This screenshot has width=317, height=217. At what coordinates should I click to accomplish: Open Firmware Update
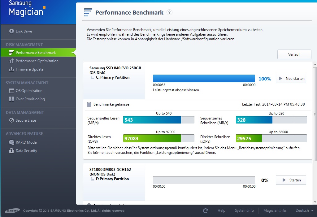click(x=38, y=69)
